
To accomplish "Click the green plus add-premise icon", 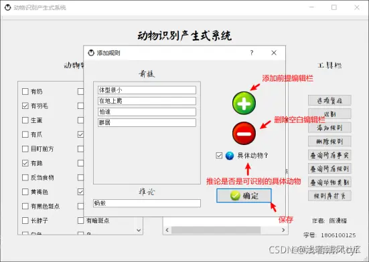I will point(244,103).
